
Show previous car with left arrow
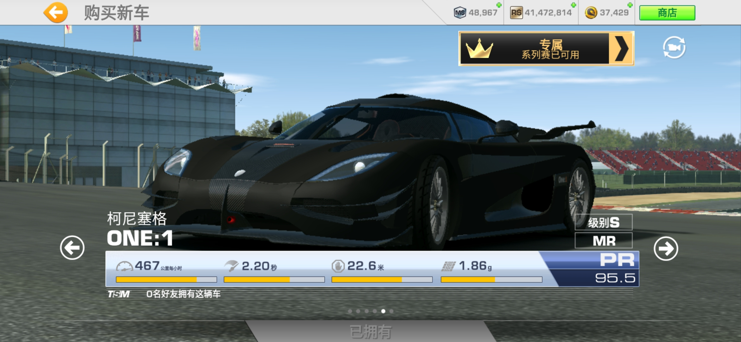tap(72, 248)
